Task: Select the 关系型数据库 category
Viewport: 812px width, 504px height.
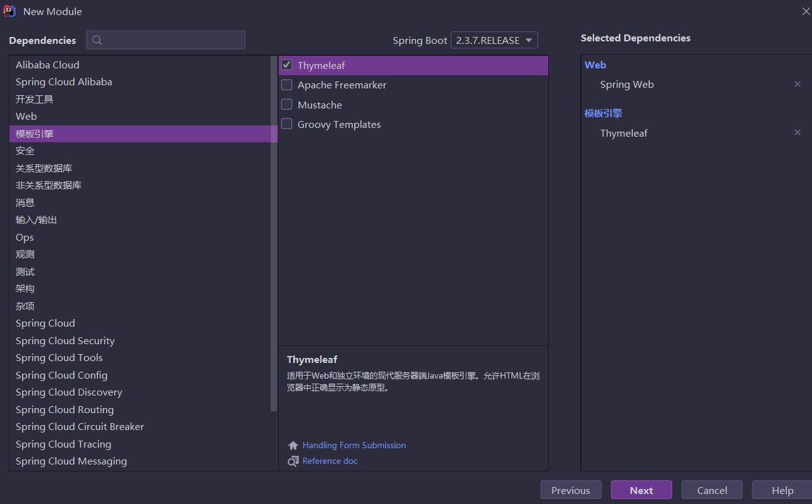Action: (x=140, y=168)
